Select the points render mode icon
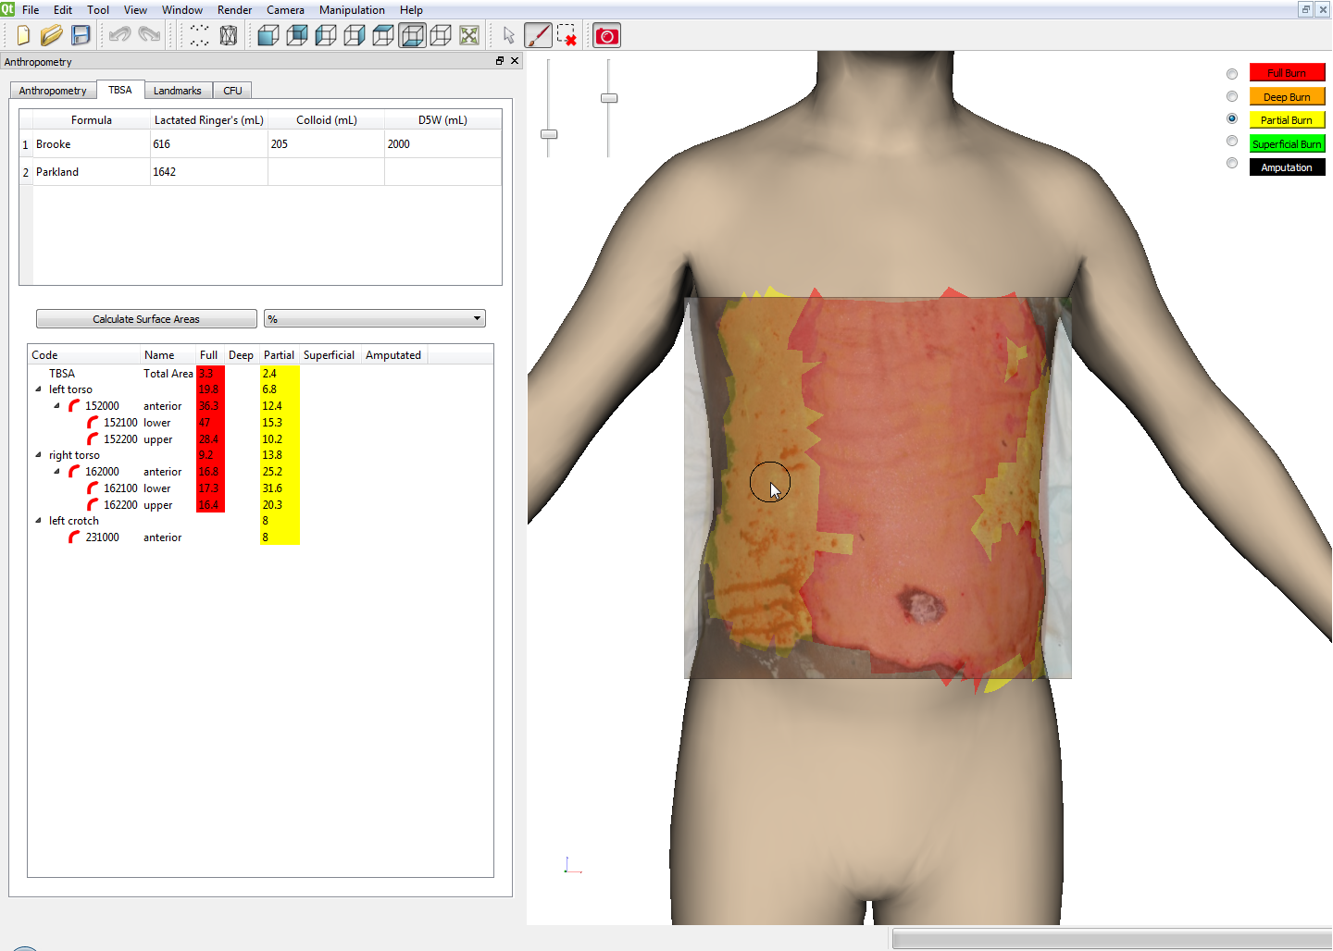This screenshot has height=951, width=1333. click(x=200, y=35)
